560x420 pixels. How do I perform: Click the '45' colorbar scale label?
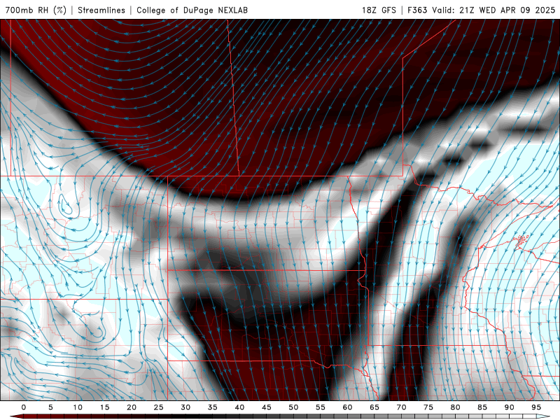[x=267, y=407]
